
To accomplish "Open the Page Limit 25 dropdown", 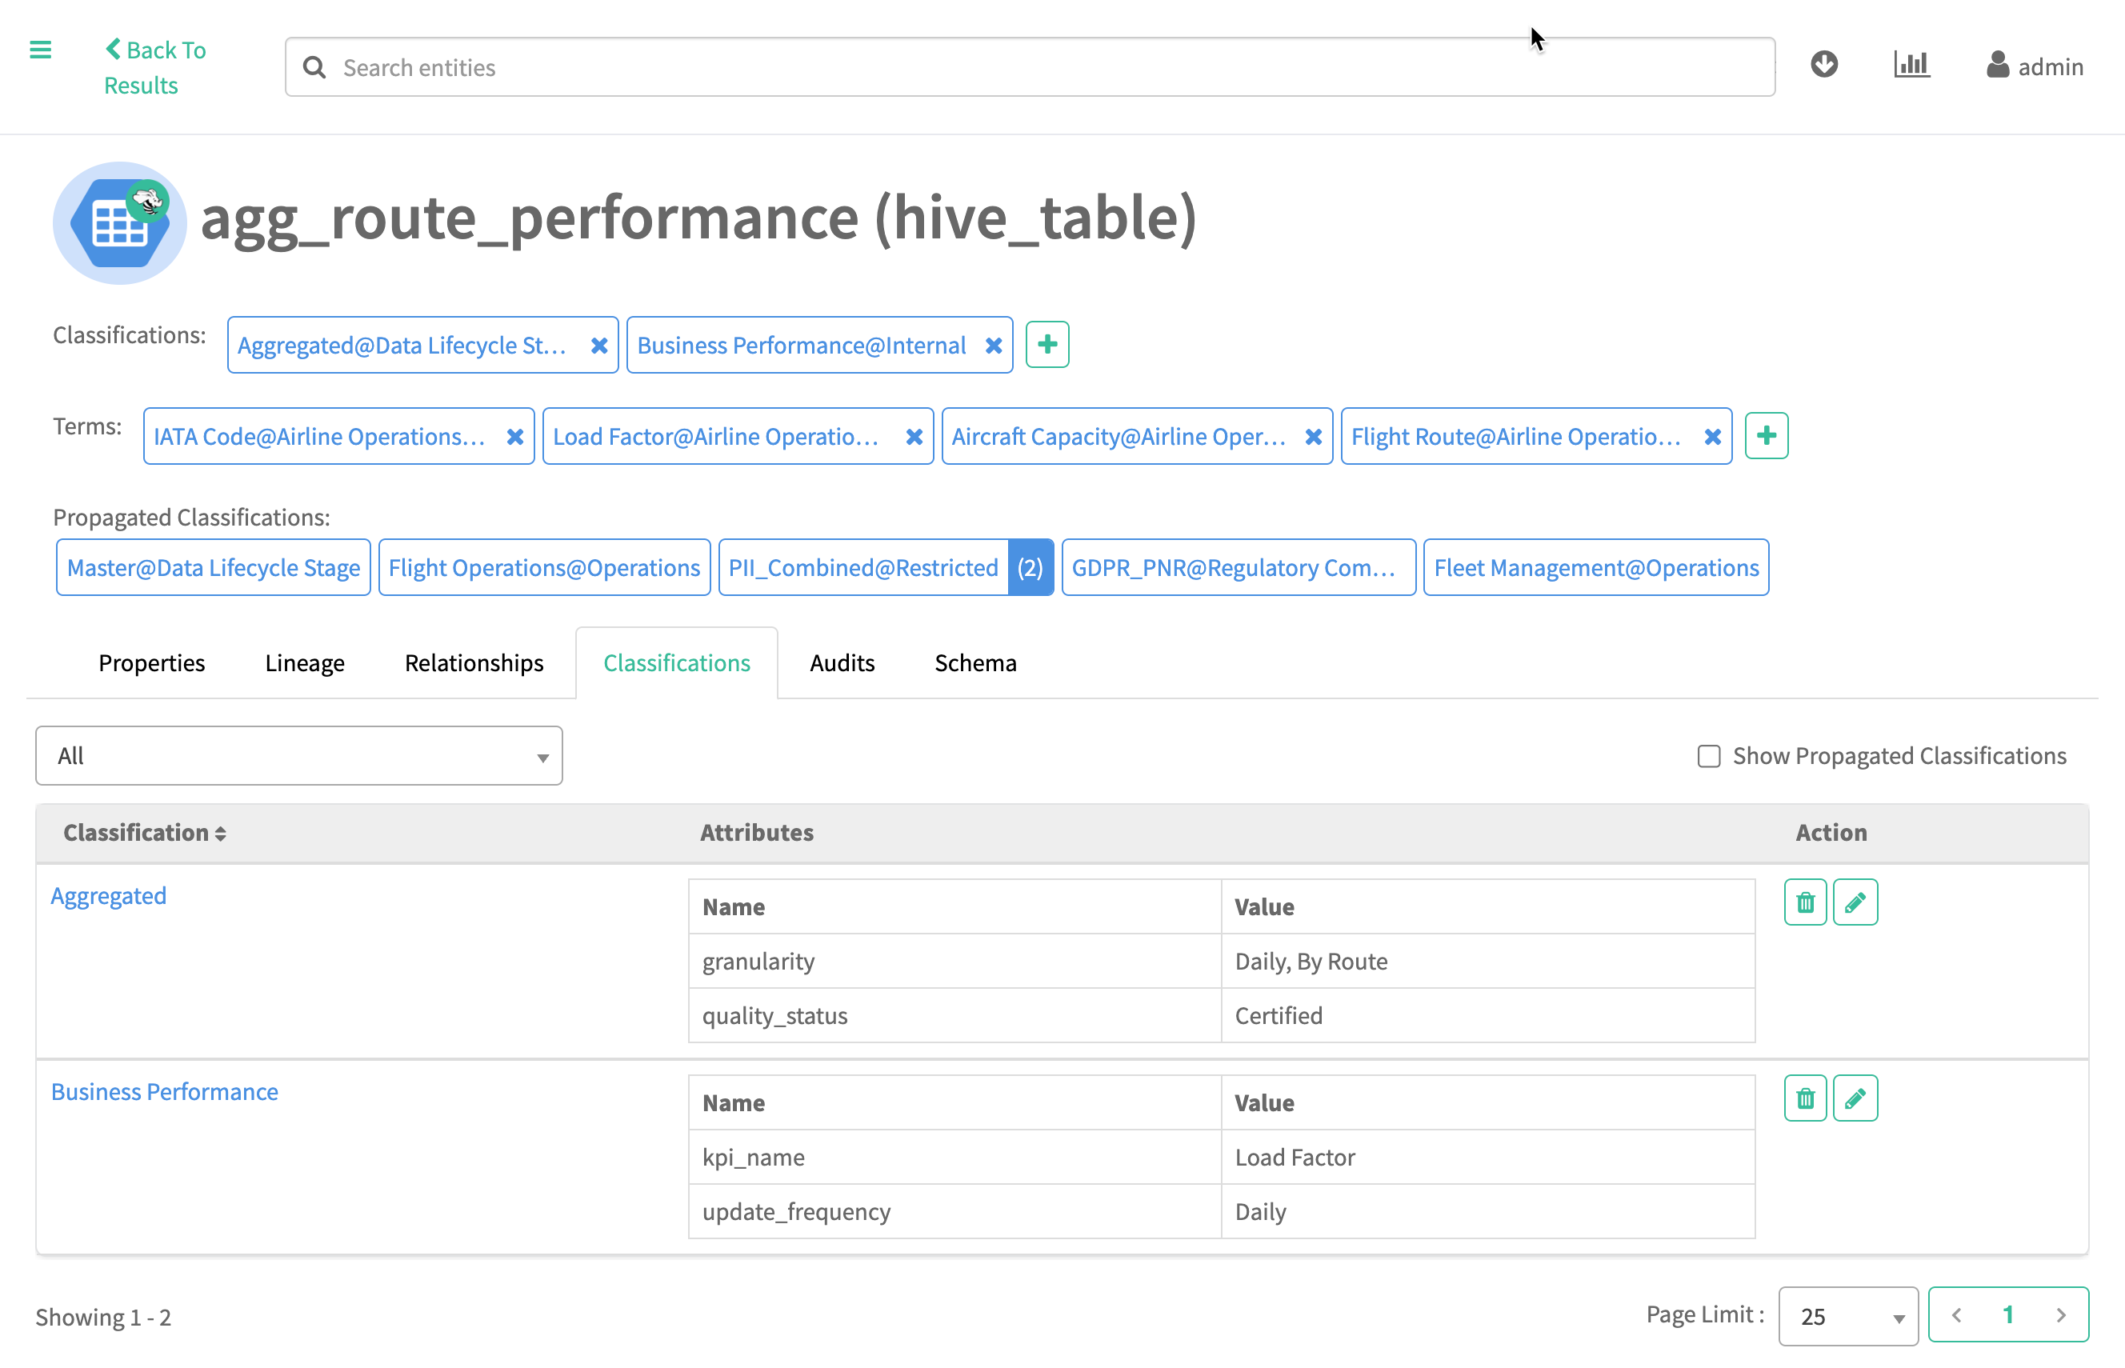I will tap(1848, 1315).
